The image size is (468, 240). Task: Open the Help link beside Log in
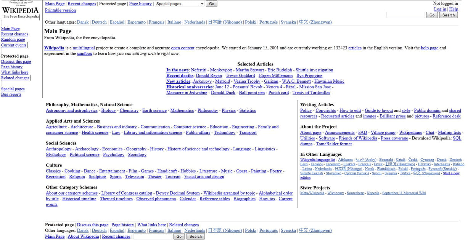click(x=454, y=9)
